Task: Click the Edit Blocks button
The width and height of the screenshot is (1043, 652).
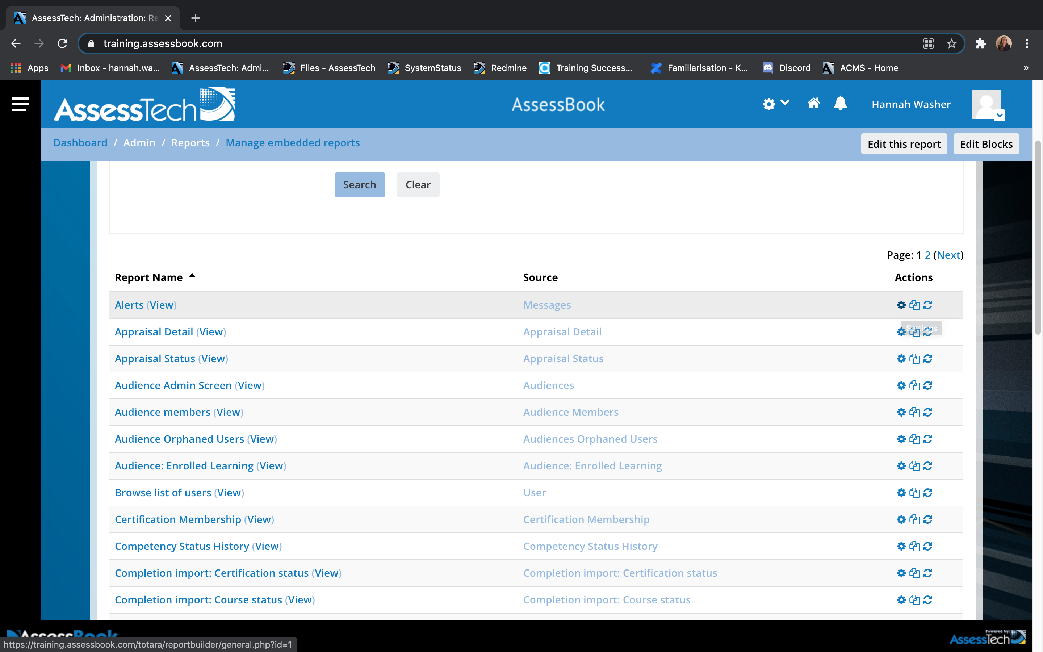Action: tap(986, 143)
